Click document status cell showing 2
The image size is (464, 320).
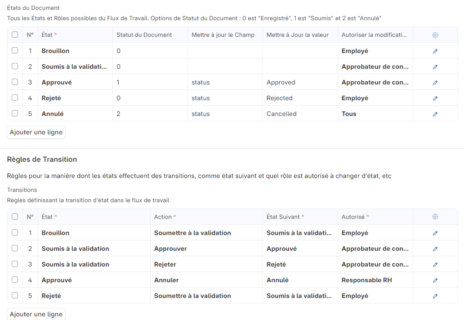150,114
